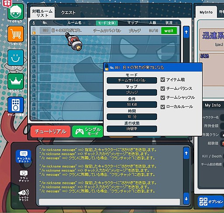The image size is (224, 213).
Task: Click the room popup title No.001
Action: (x=136, y=68)
